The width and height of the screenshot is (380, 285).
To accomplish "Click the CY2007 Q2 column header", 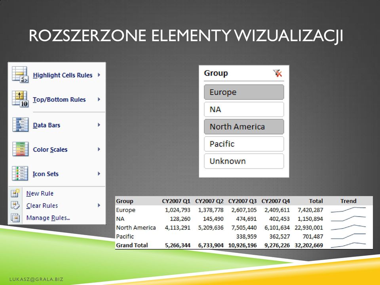I will [209, 201].
